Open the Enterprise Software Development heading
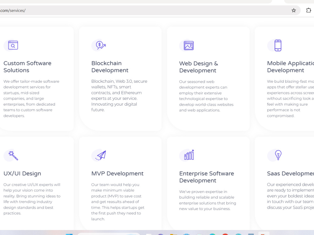Image resolution: width=314 pixels, height=235 pixels. pos(207,177)
